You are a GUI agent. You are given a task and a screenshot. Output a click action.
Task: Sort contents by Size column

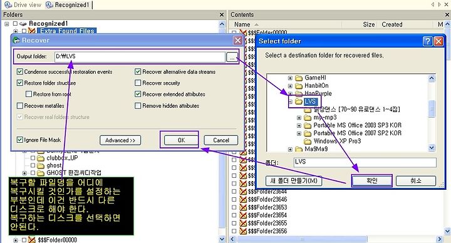(x=368, y=24)
